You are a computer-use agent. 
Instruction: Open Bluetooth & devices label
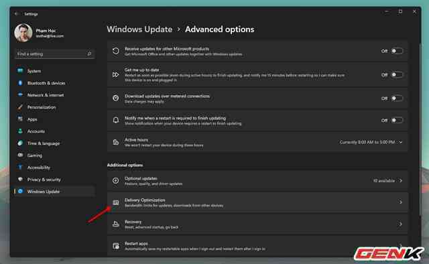click(x=46, y=83)
